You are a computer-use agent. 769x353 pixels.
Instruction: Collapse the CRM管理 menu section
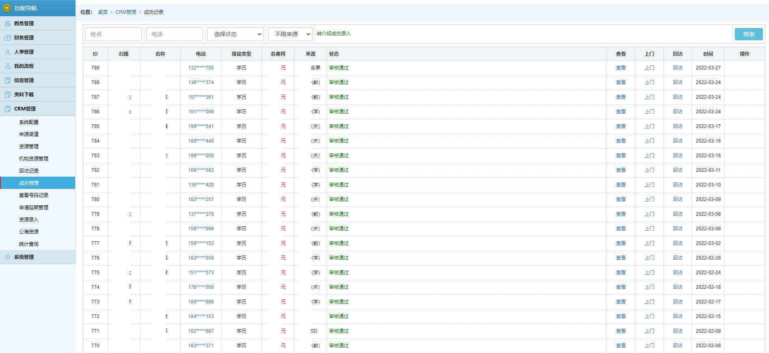(x=25, y=109)
